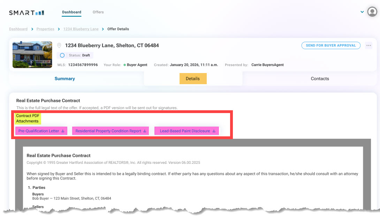Click the Contract PDF Attachments label
This screenshot has height=216, width=380.
pyautogui.click(x=28, y=119)
